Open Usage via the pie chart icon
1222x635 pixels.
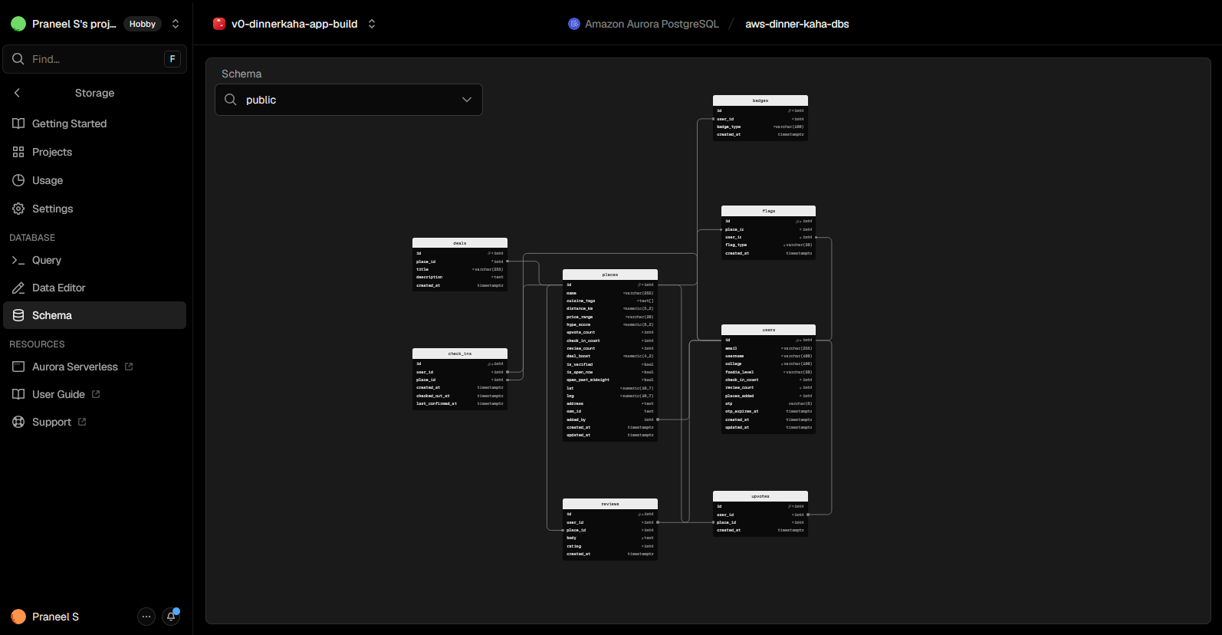pyautogui.click(x=18, y=180)
